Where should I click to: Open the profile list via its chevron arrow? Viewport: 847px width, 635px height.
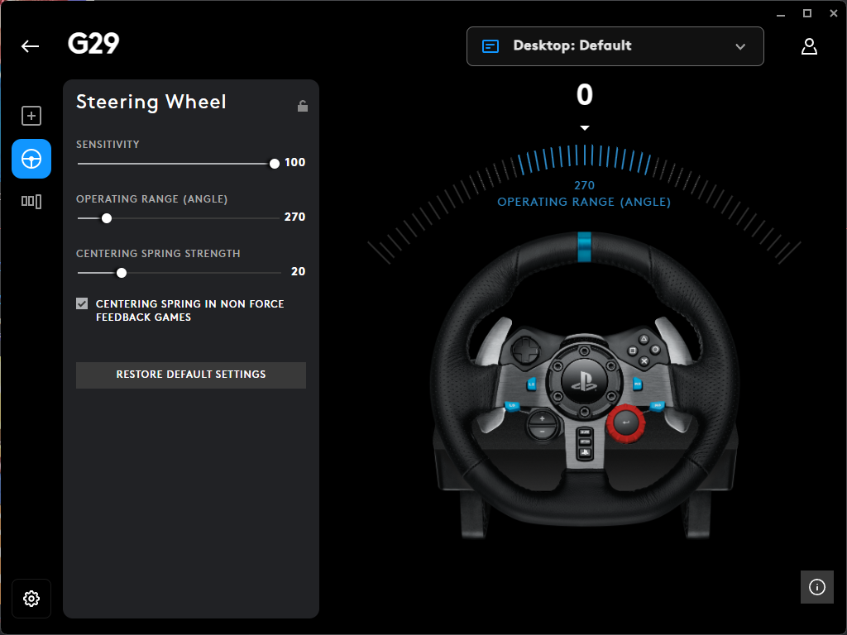(x=740, y=46)
